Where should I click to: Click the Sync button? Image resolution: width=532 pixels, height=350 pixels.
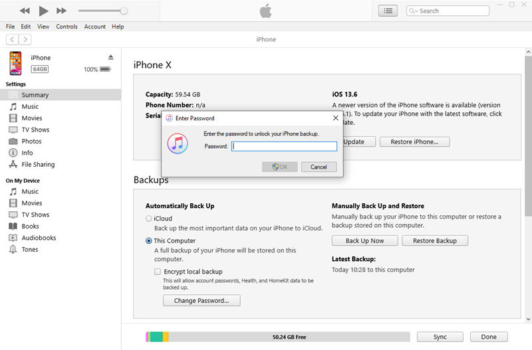click(x=440, y=337)
